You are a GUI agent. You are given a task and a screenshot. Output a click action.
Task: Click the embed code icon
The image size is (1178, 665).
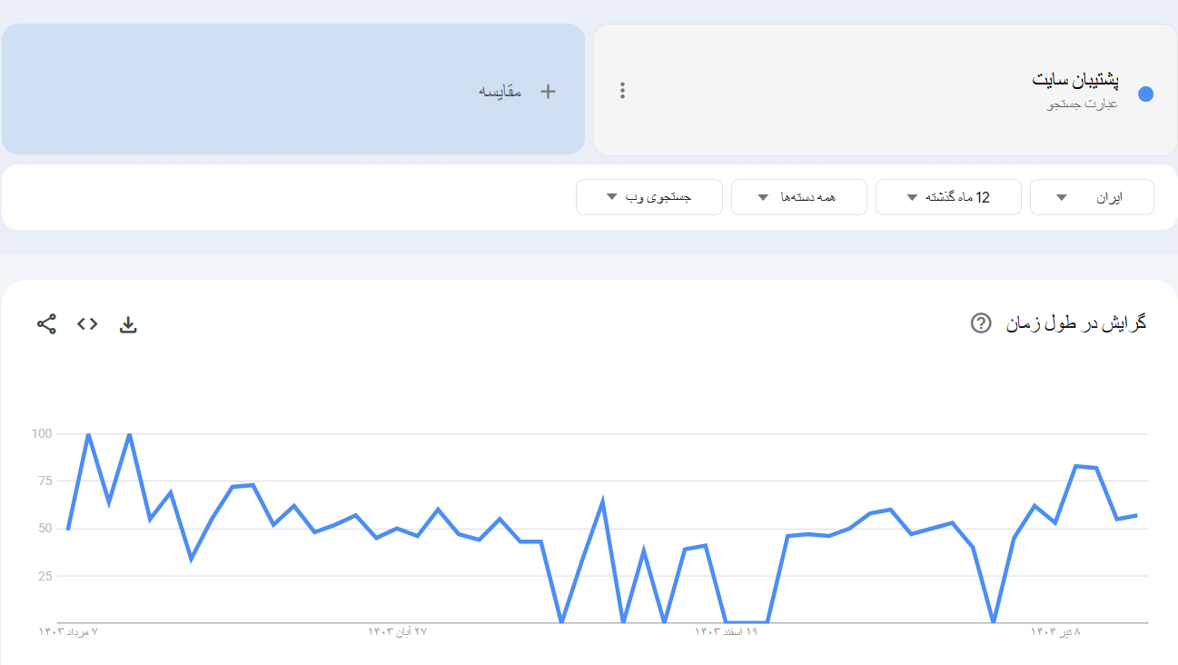[87, 323]
